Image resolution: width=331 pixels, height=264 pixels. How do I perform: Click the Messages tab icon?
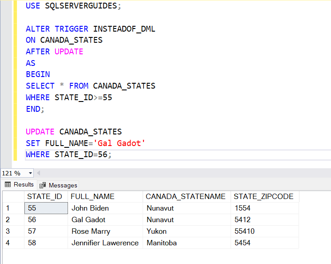click(x=43, y=185)
